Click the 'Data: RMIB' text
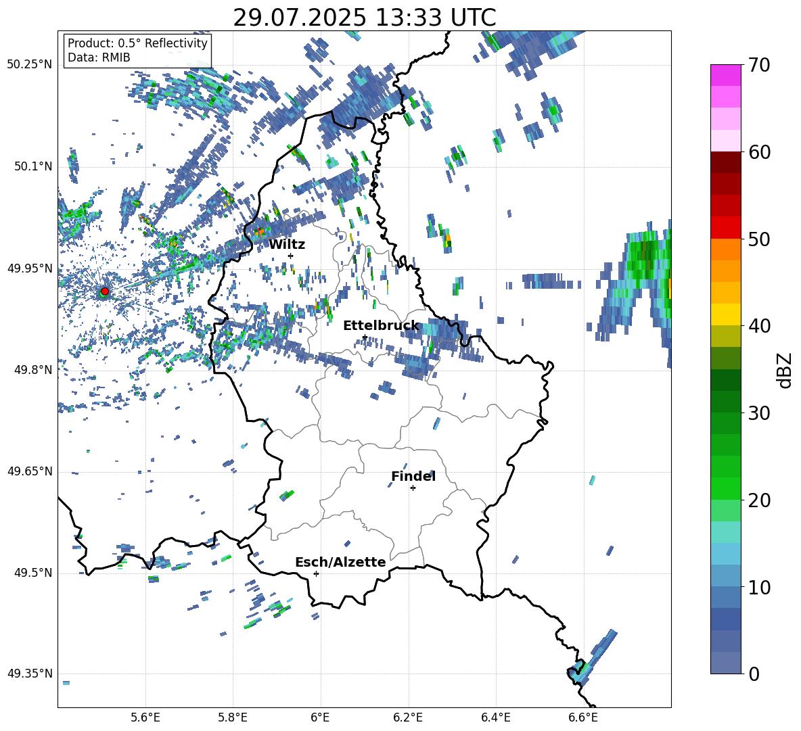 pos(99,57)
